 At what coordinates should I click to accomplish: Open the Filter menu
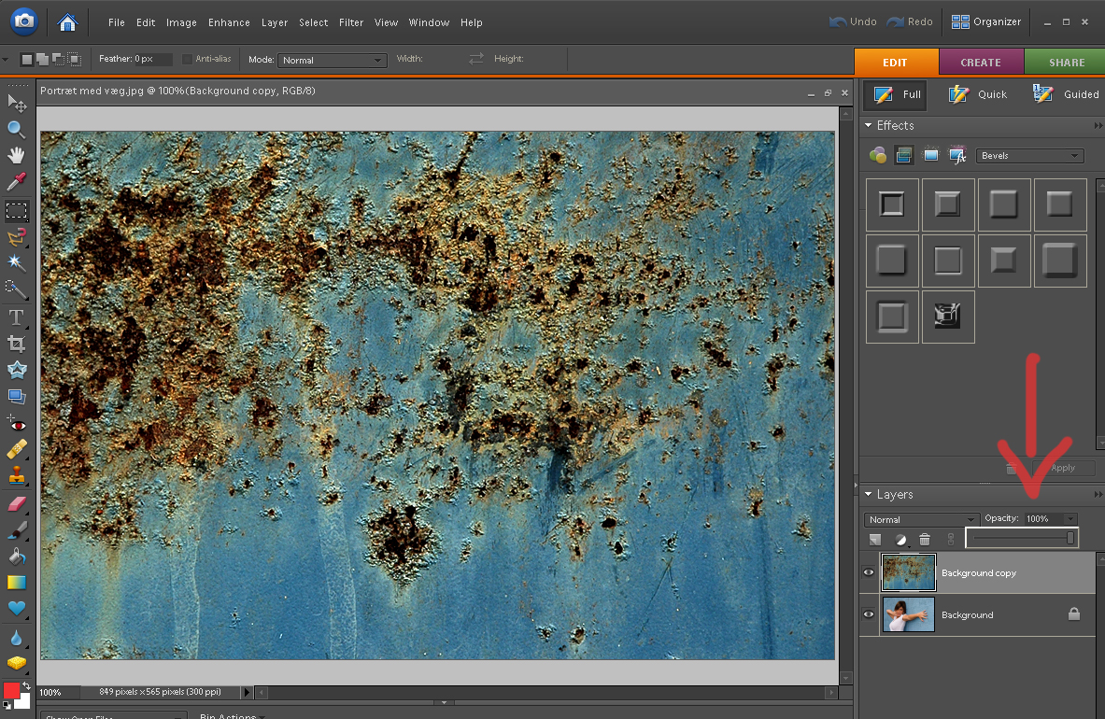click(x=351, y=22)
